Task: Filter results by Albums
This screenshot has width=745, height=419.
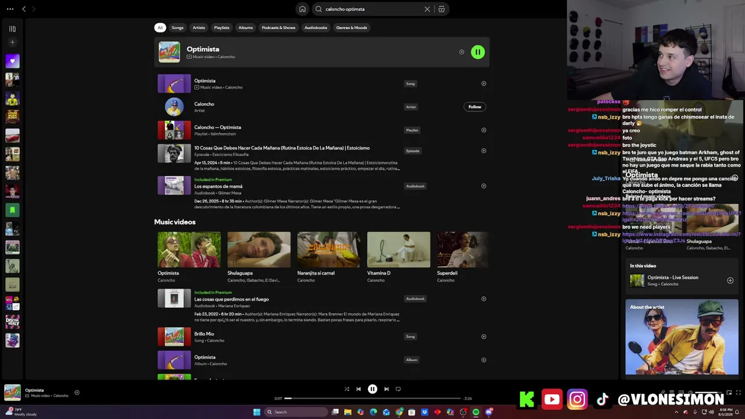Action: (246, 27)
